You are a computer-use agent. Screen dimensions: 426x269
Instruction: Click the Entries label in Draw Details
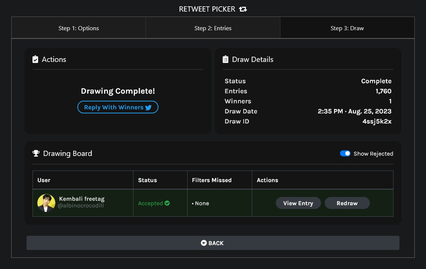click(x=236, y=91)
